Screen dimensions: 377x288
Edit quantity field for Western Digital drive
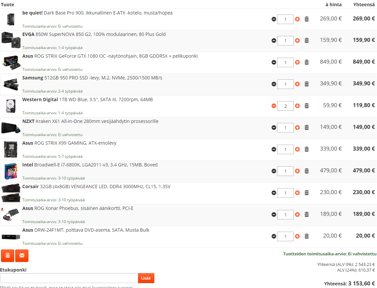[285, 106]
